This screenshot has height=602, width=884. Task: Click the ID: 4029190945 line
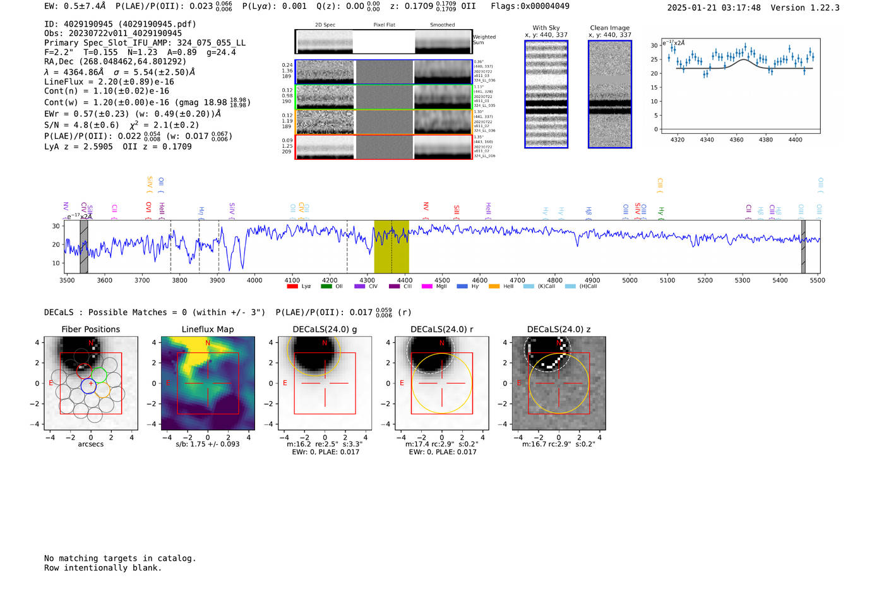[x=120, y=24]
